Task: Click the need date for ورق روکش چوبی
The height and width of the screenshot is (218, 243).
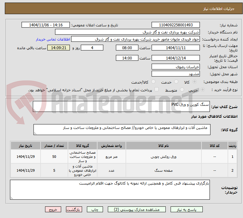Action: [x=25, y=157]
